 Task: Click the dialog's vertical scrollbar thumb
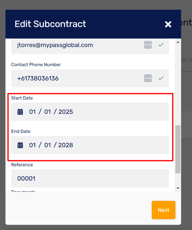coord(178,149)
